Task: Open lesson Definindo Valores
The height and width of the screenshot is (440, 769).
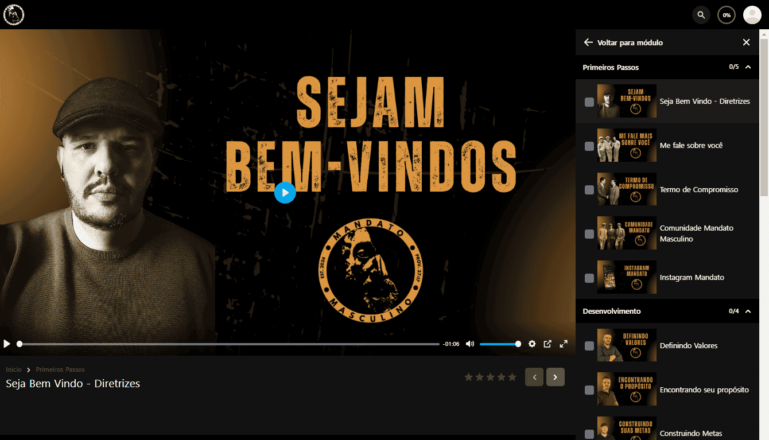Action: tap(689, 345)
